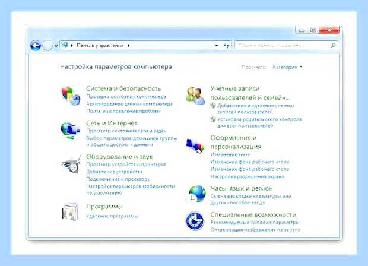368x266 pixels.
Task: Open Просмотр устройств и принтеров link
Action: tap(126, 164)
